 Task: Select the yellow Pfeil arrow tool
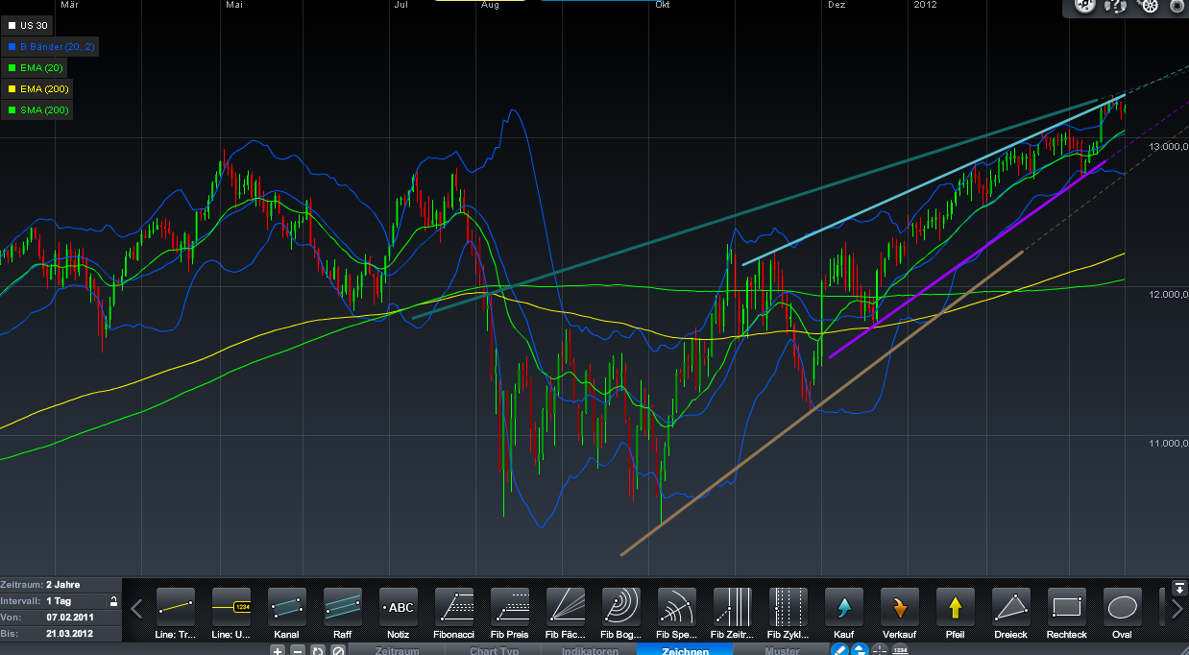[x=955, y=607]
